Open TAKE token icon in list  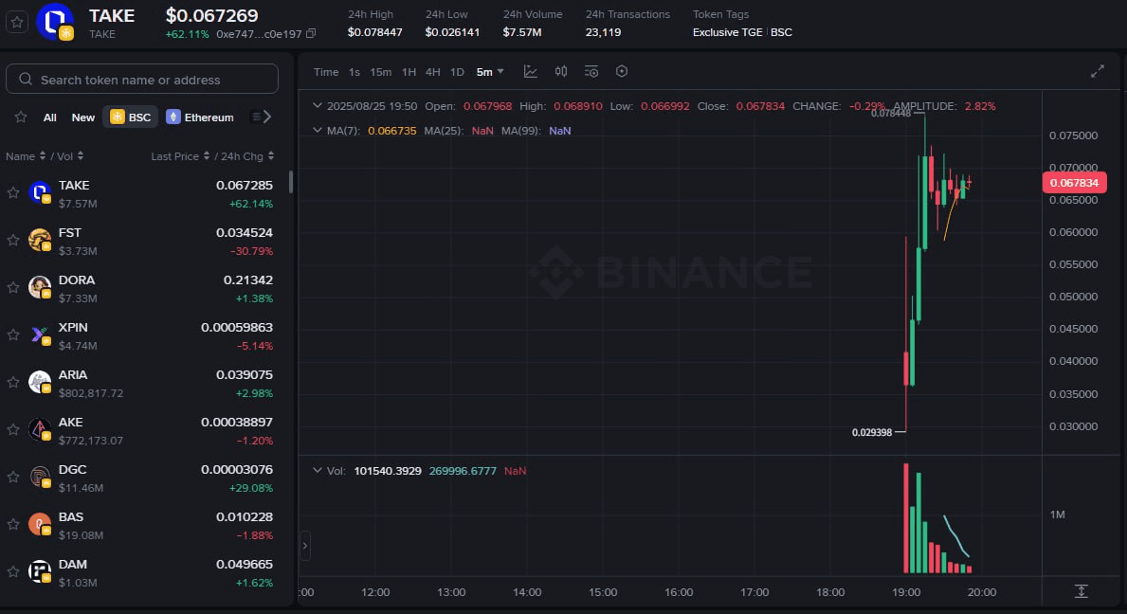(40, 192)
